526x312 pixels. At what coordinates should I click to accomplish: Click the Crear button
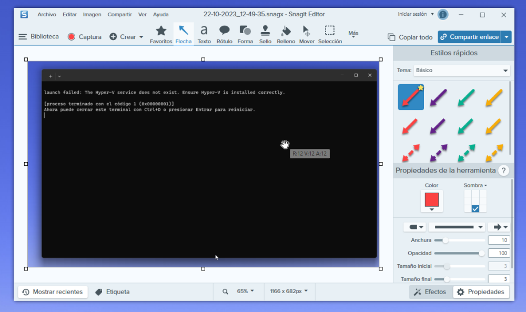126,37
